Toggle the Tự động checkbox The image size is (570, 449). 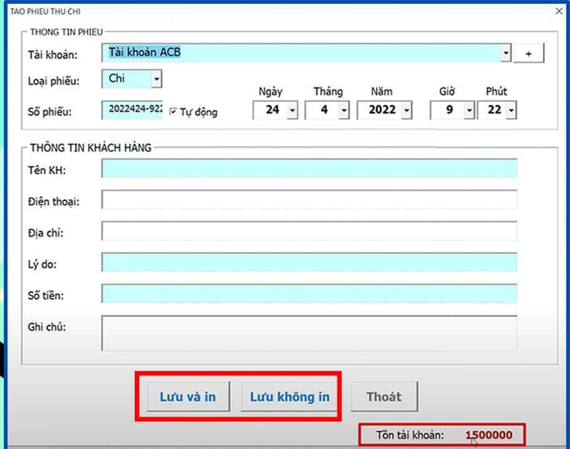[173, 112]
